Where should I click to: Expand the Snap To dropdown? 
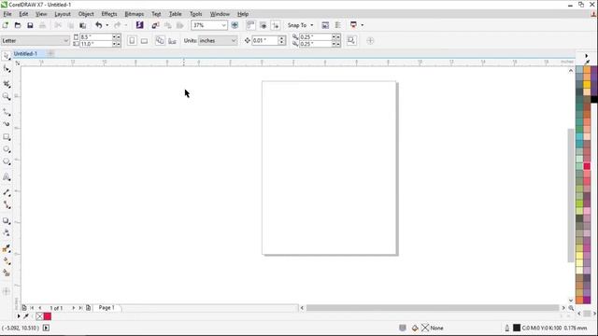tap(312, 25)
